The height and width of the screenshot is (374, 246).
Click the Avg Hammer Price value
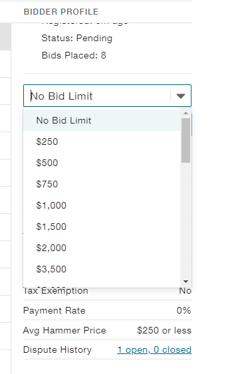point(164,330)
